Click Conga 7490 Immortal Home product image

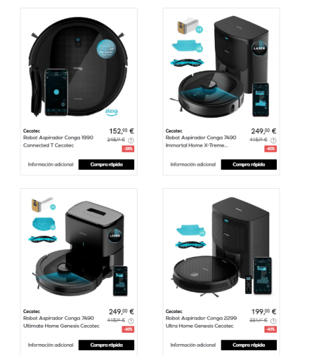[x=221, y=67]
